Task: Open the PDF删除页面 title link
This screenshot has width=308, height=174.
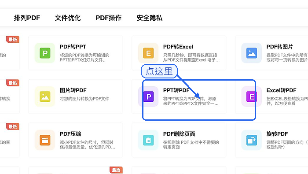Action: [179, 134]
